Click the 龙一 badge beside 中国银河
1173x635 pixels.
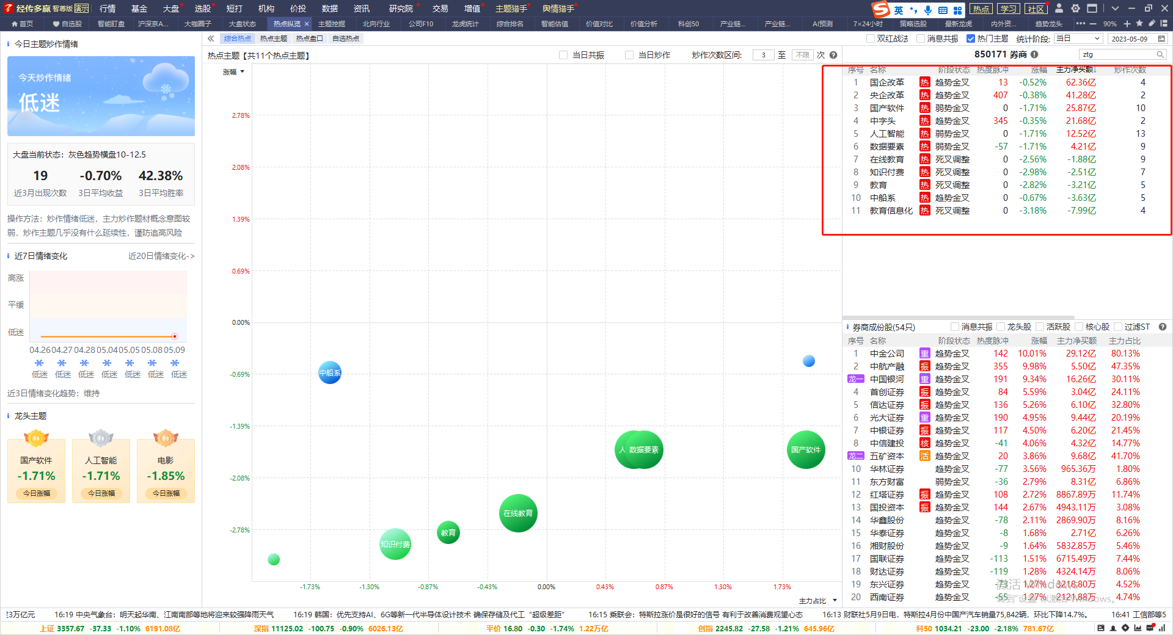[x=856, y=379]
